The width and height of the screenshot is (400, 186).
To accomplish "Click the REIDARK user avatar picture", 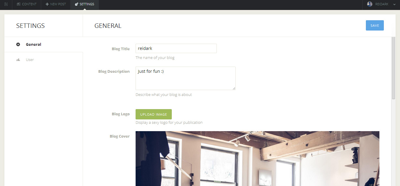I will (x=370, y=4).
